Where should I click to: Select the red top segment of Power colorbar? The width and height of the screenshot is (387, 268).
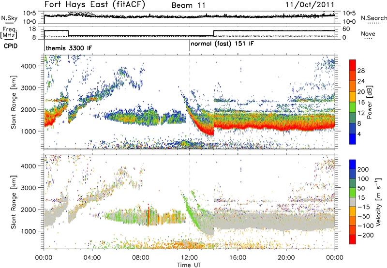(353, 65)
